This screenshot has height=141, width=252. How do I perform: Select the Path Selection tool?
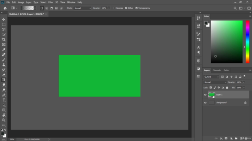4,105
